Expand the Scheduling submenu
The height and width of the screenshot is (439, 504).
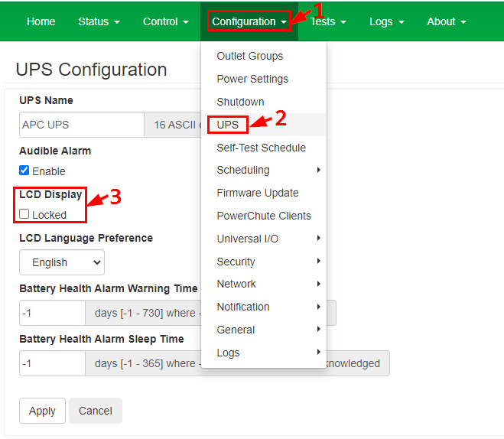(264, 170)
